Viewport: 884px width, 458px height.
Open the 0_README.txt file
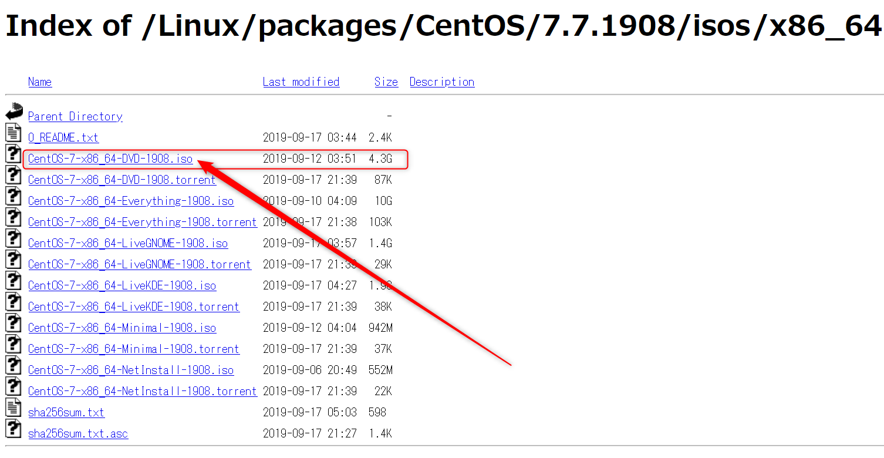pos(63,137)
